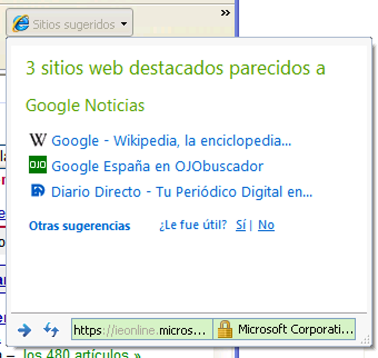Click the refresh arrows icon

pos(51,330)
